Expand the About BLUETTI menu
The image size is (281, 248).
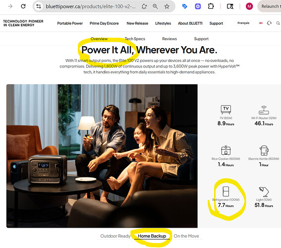[x=190, y=23]
